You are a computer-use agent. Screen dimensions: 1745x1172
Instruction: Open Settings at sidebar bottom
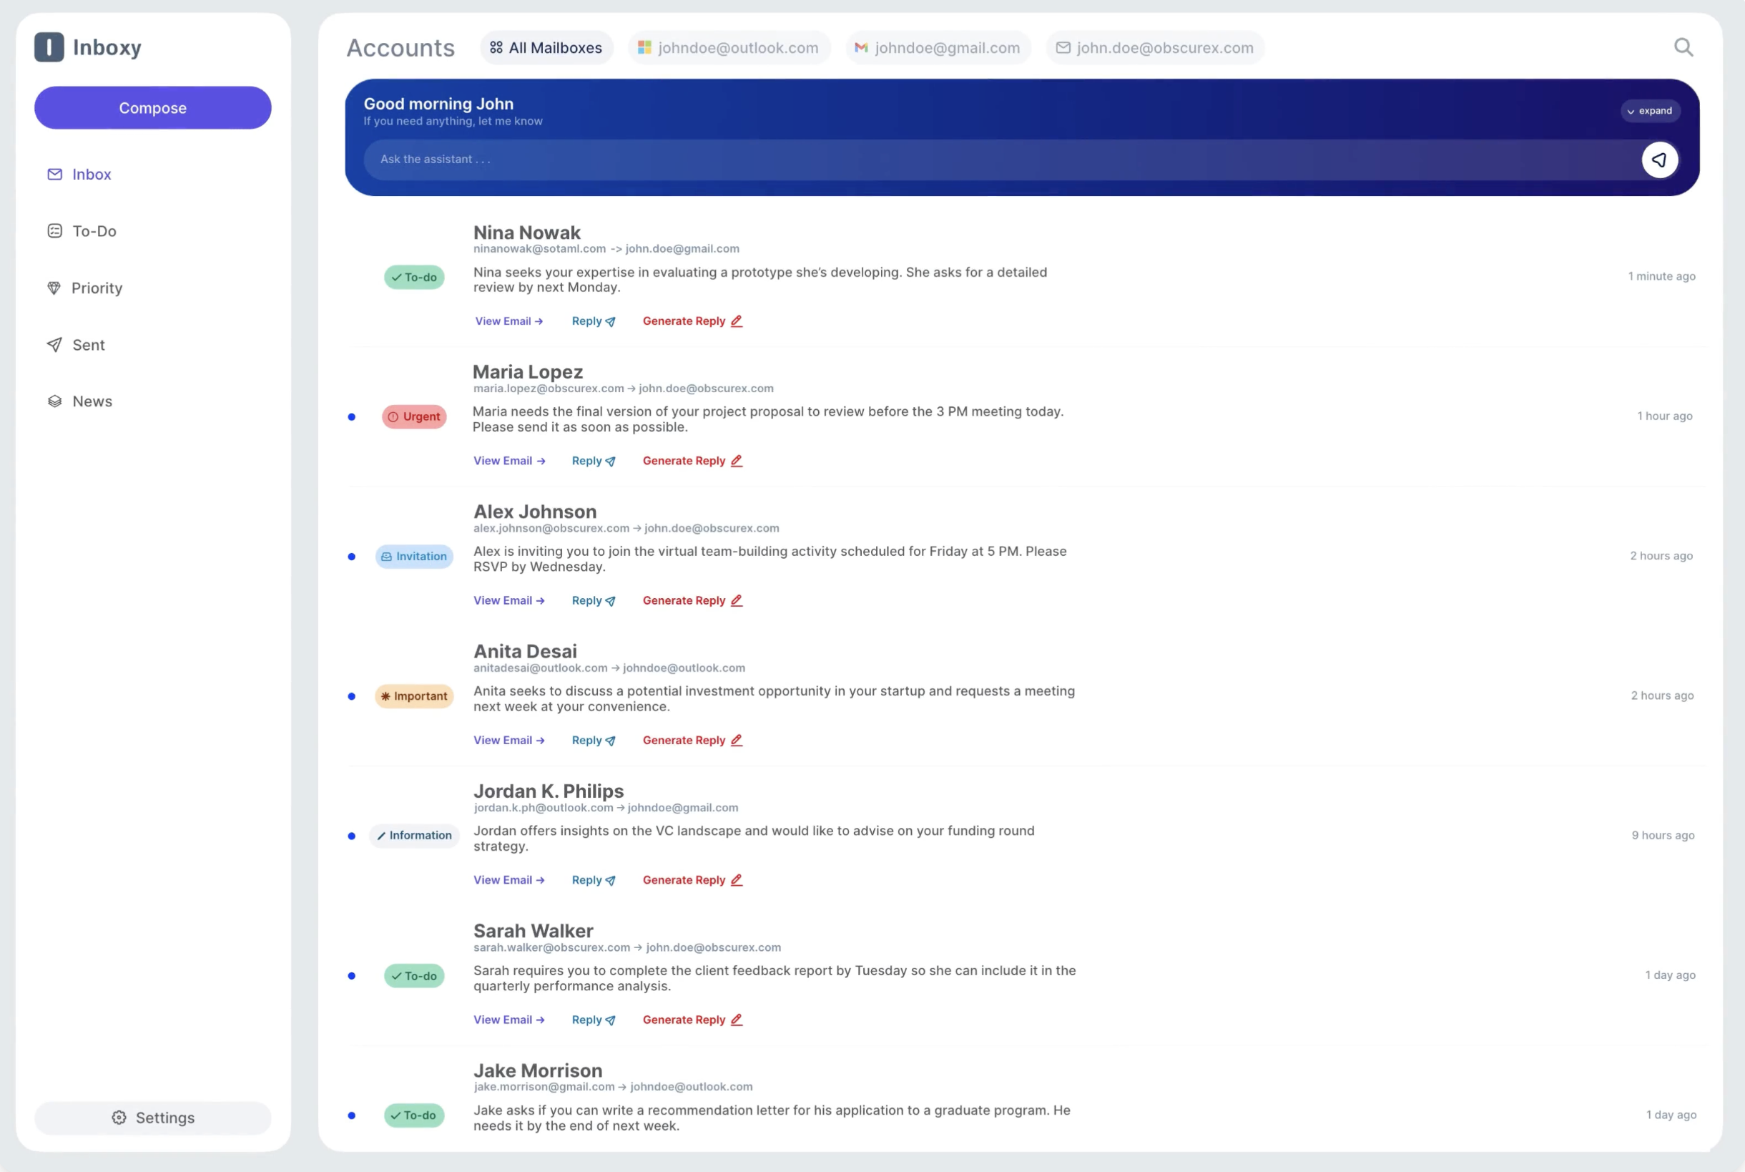tap(153, 1118)
